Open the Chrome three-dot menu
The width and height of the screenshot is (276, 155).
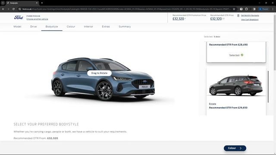(273, 9)
